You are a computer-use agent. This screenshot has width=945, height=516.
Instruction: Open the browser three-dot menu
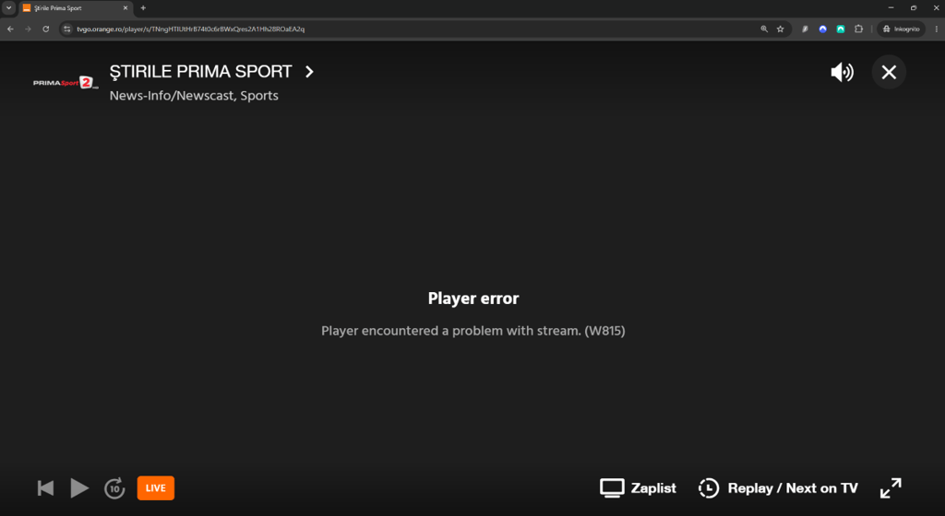coord(936,29)
